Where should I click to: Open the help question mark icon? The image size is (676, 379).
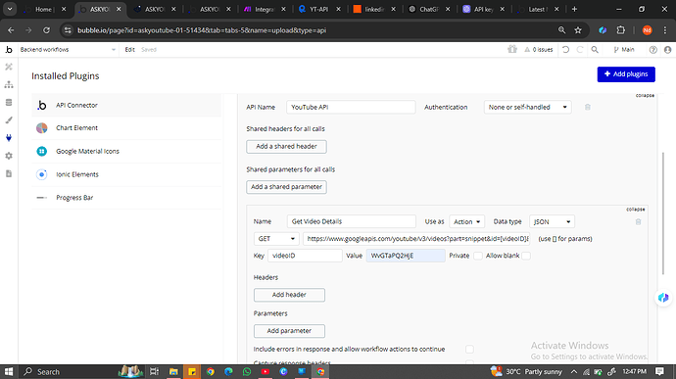tap(653, 50)
